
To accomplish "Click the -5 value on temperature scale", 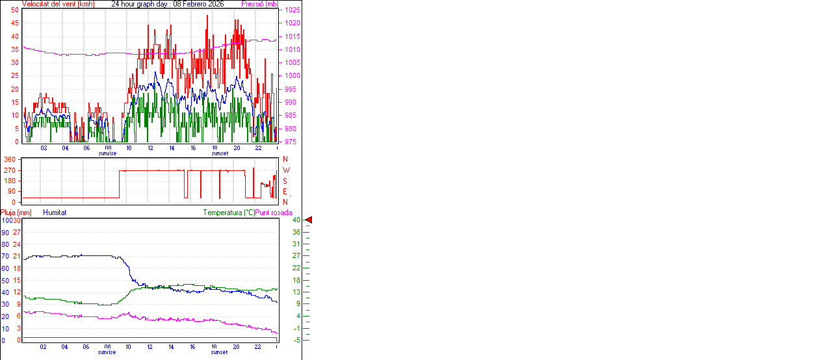I will [x=296, y=340].
